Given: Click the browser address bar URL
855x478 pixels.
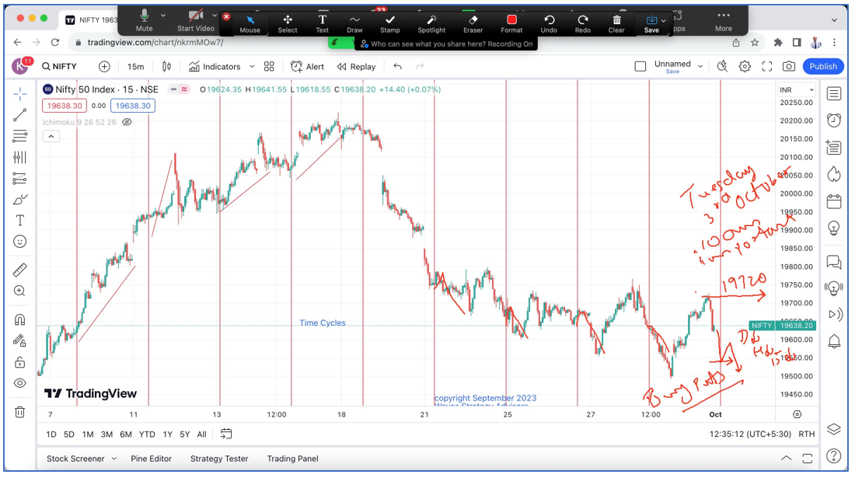Looking at the screenshot, I should coord(155,43).
